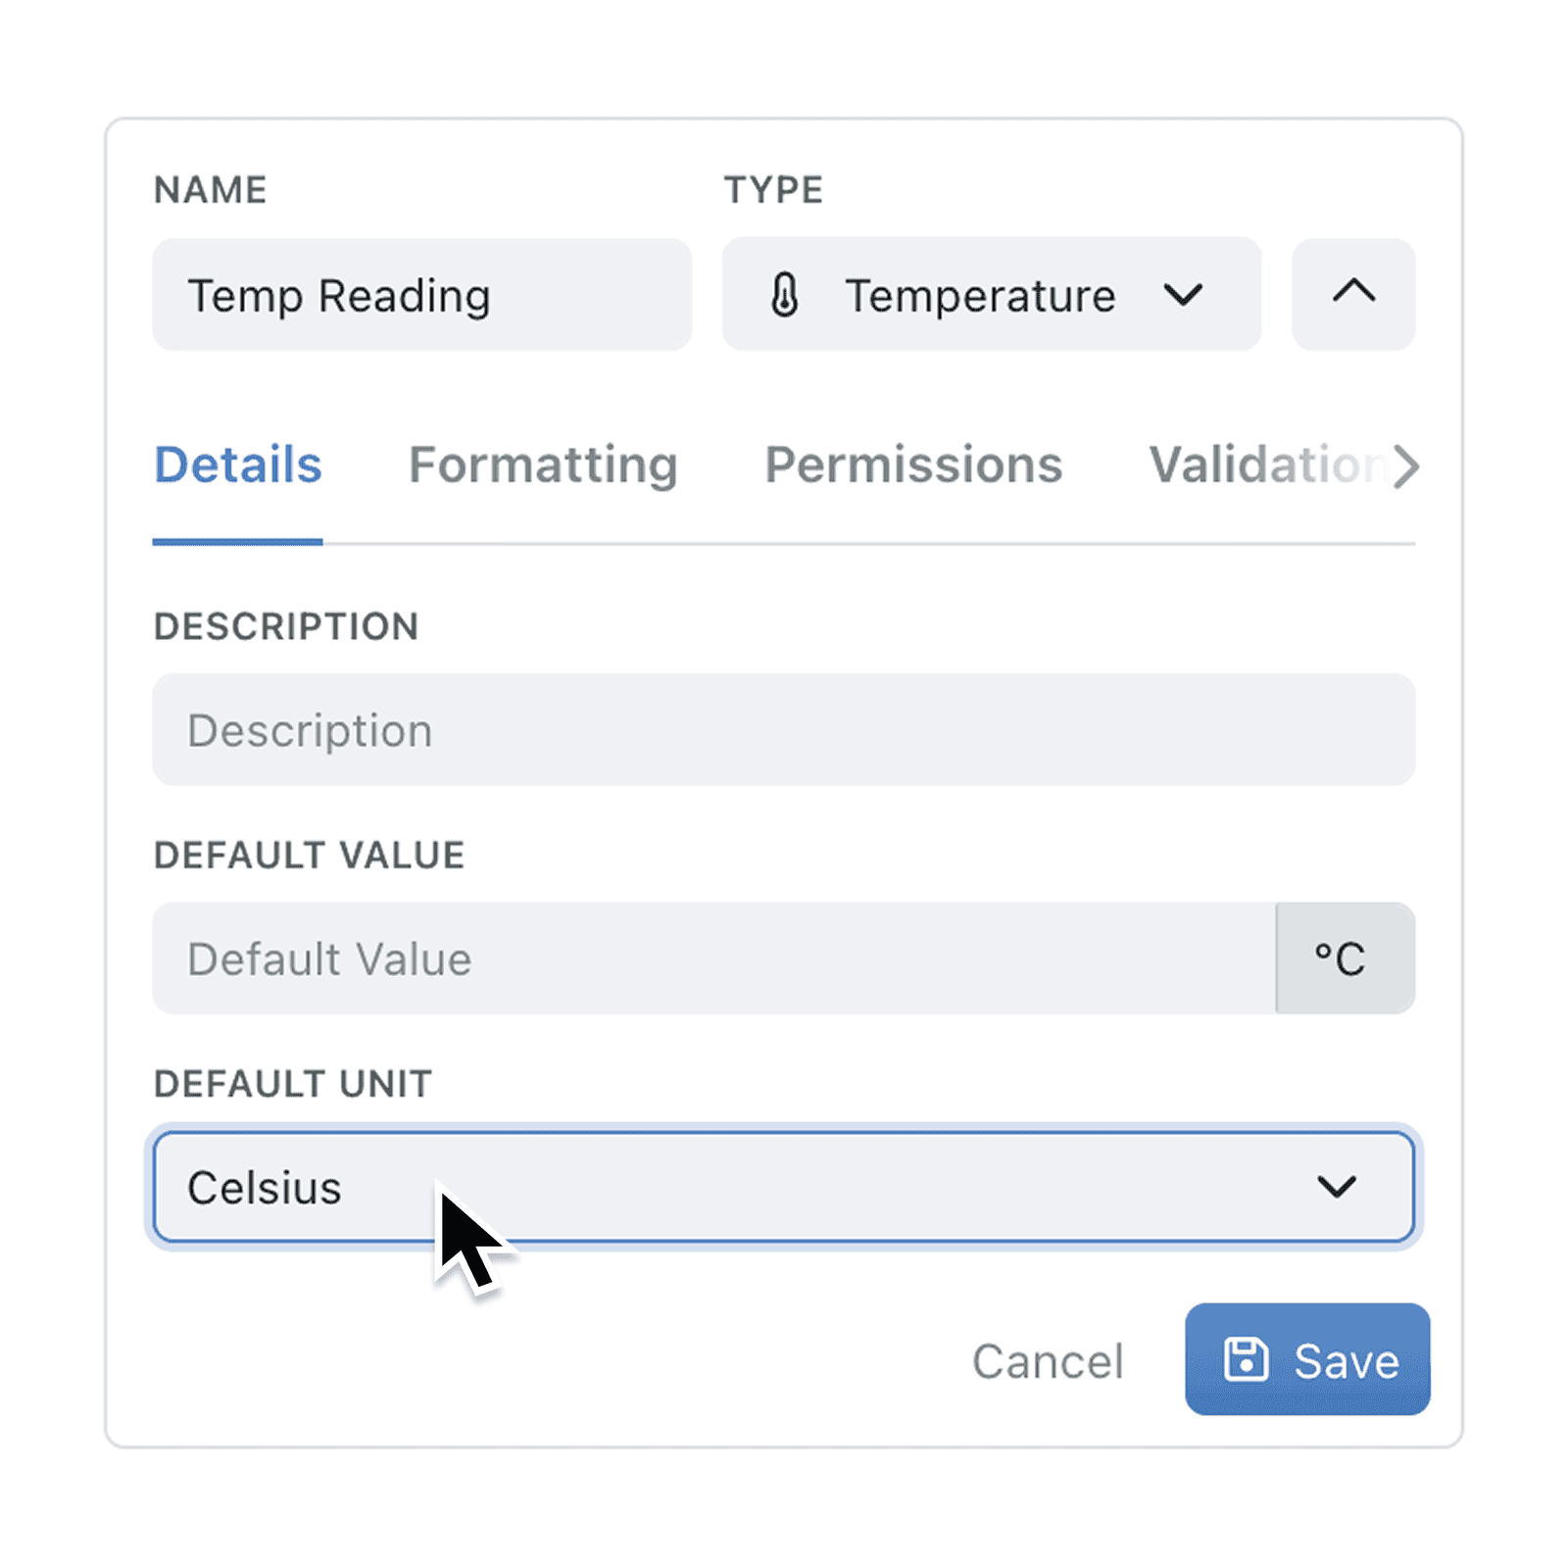1568x1568 pixels.
Task: Click the °C unit suffix beside Default Value
Action: [x=1345, y=958]
